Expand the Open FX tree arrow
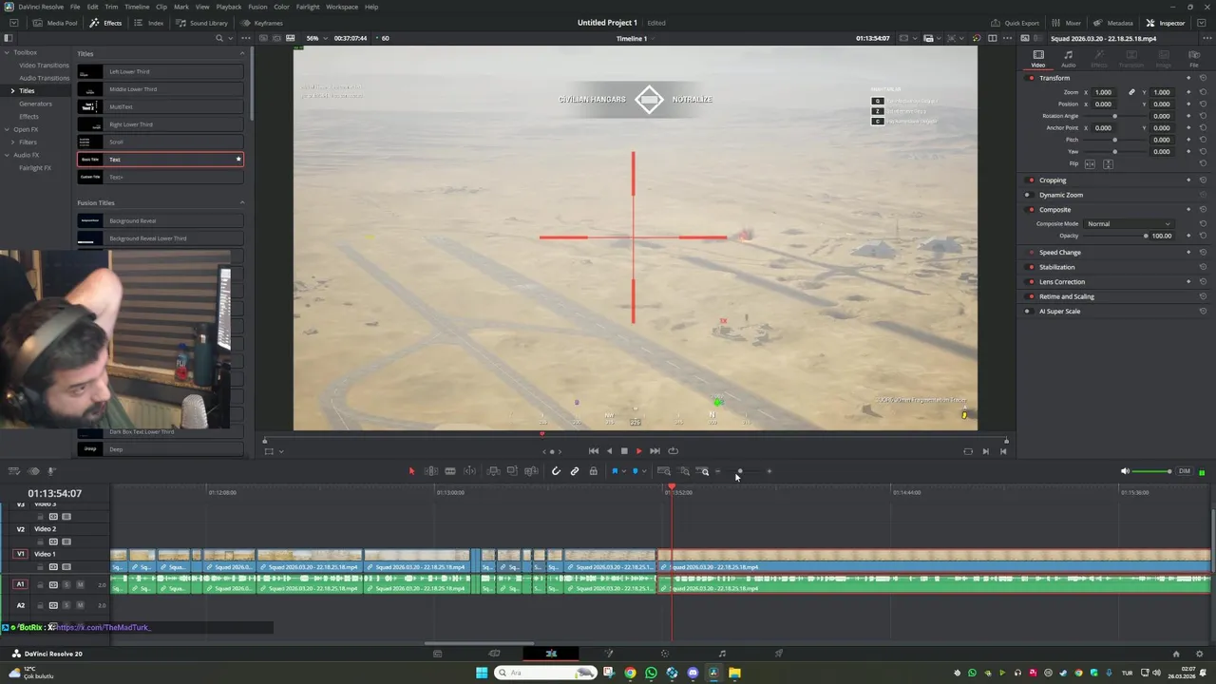The image size is (1216, 684). [x=7, y=129]
